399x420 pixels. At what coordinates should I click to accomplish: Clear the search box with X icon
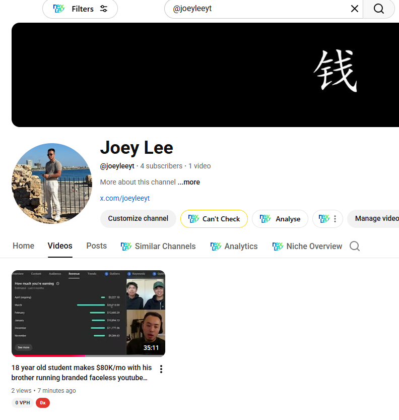354,9
